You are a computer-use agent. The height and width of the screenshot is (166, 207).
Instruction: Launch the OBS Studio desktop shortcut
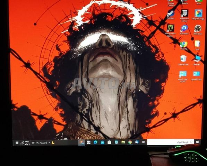point(198,29)
